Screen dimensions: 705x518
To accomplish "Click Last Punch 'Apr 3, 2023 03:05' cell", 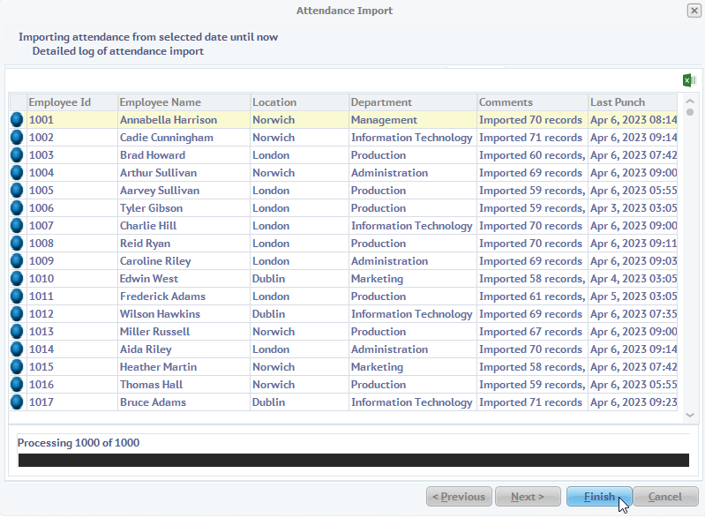I will pos(633,208).
